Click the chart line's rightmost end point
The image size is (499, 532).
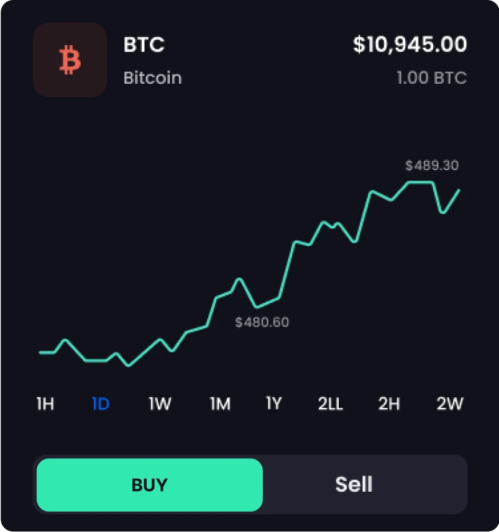459,191
